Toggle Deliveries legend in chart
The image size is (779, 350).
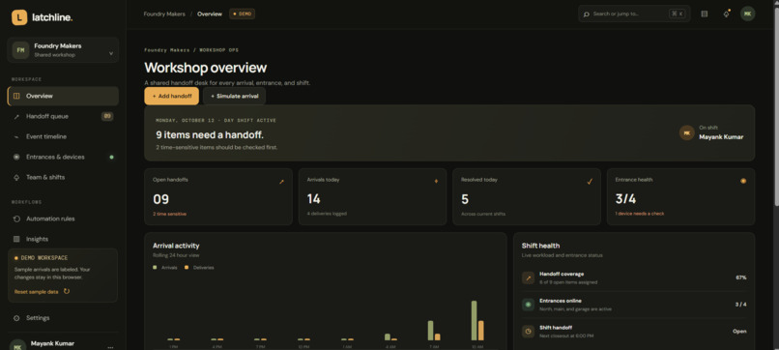199,268
